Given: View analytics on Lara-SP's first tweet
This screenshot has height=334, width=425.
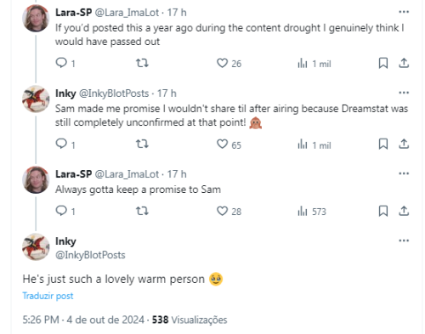Looking at the screenshot, I should [314, 64].
